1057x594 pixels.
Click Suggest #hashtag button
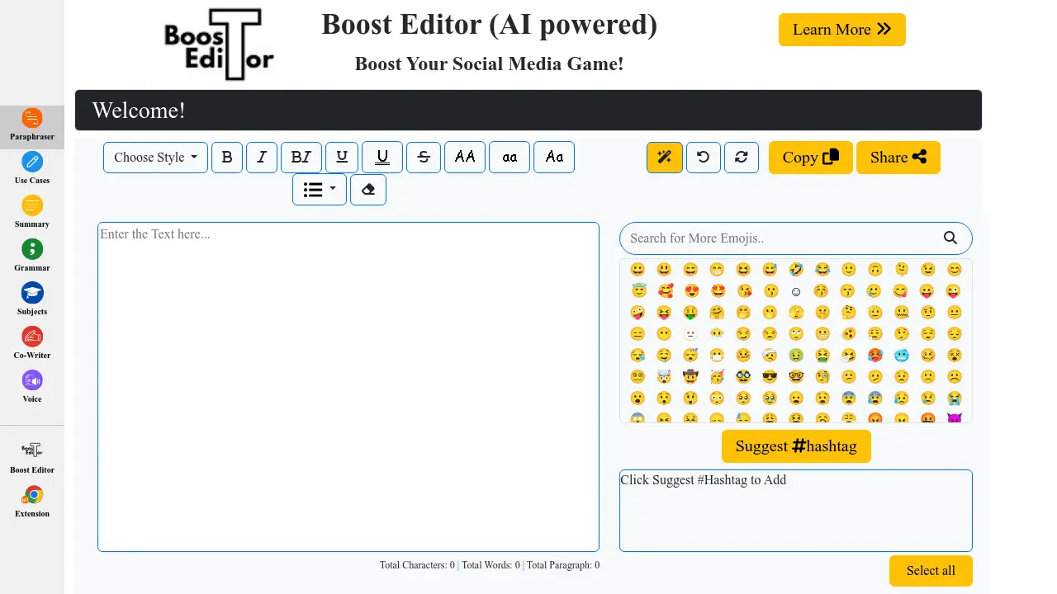click(x=796, y=446)
